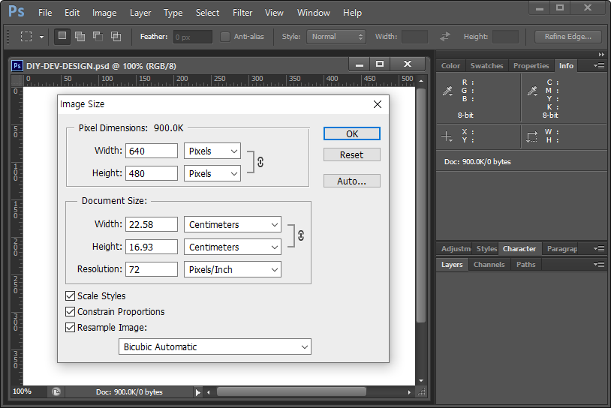Screen dimensions: 611x408
Task: Click the Photoshop Ps logo
Action: [x=17, y=12]
